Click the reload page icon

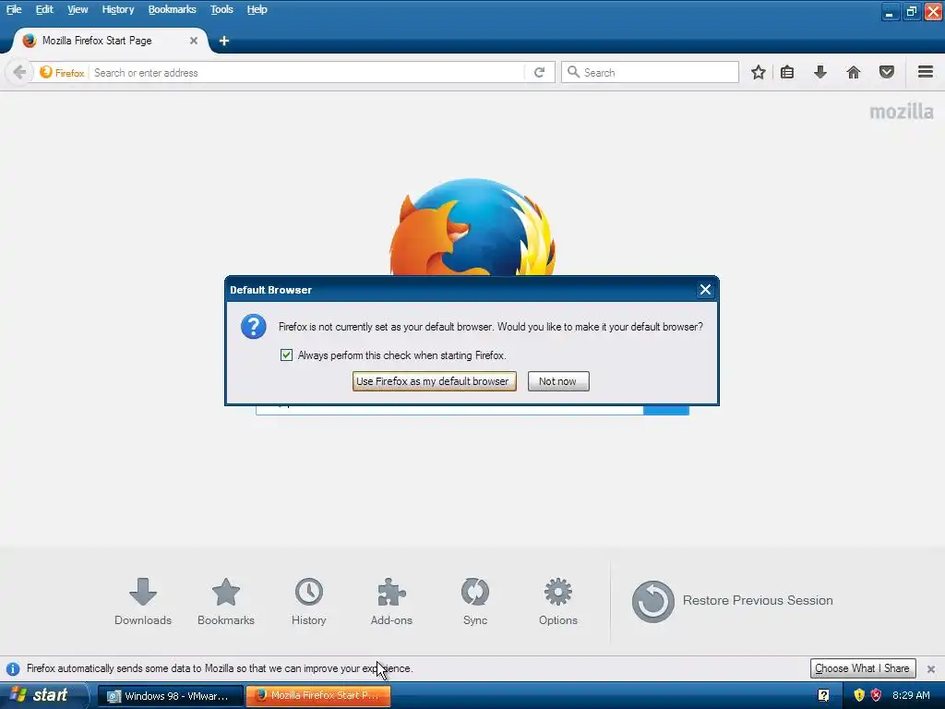(x=539, y=72)
